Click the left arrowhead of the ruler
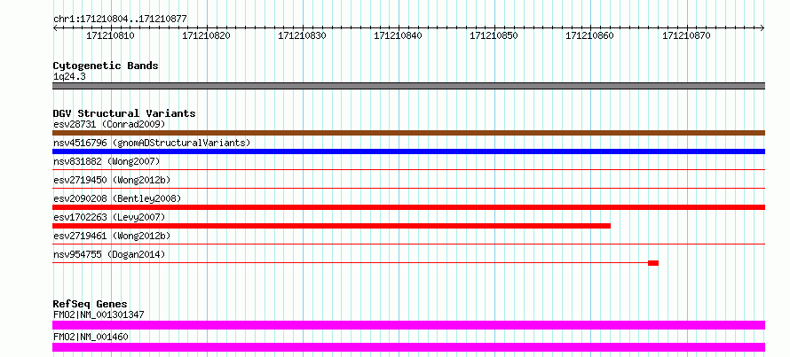 pyautogui.click(x=55, y=28)
